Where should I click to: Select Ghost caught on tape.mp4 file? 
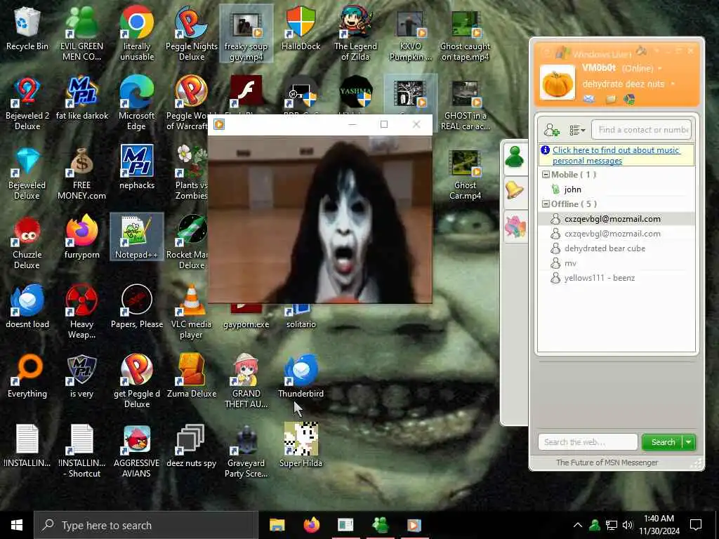(465, 33)
